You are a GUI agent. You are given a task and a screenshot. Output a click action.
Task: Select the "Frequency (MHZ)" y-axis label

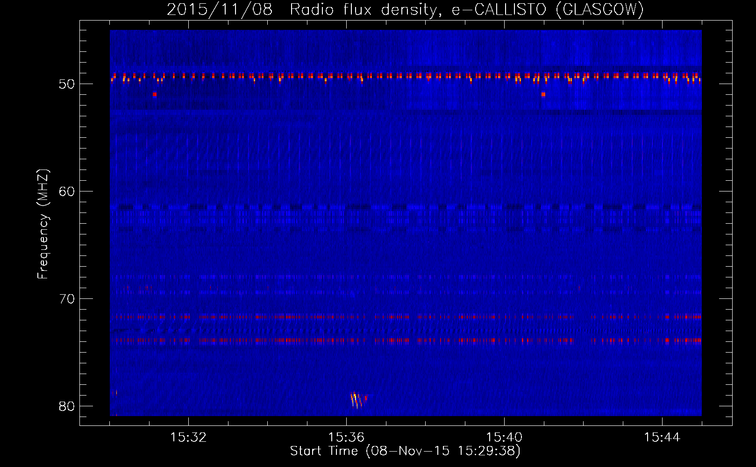coord(43,224)
